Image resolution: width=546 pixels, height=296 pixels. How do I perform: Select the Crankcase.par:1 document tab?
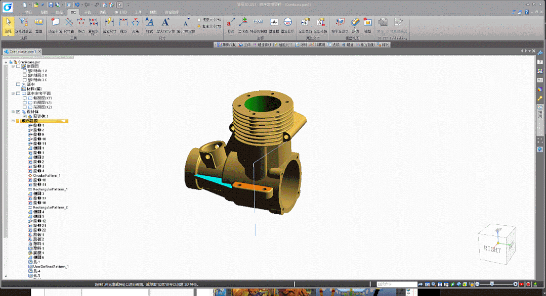(23, 52)
